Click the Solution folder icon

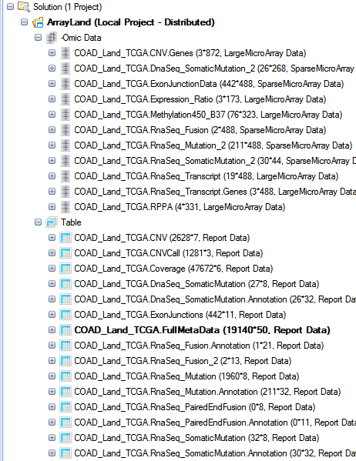coord(24,6)
